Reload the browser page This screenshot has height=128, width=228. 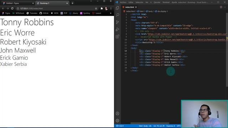12,9
